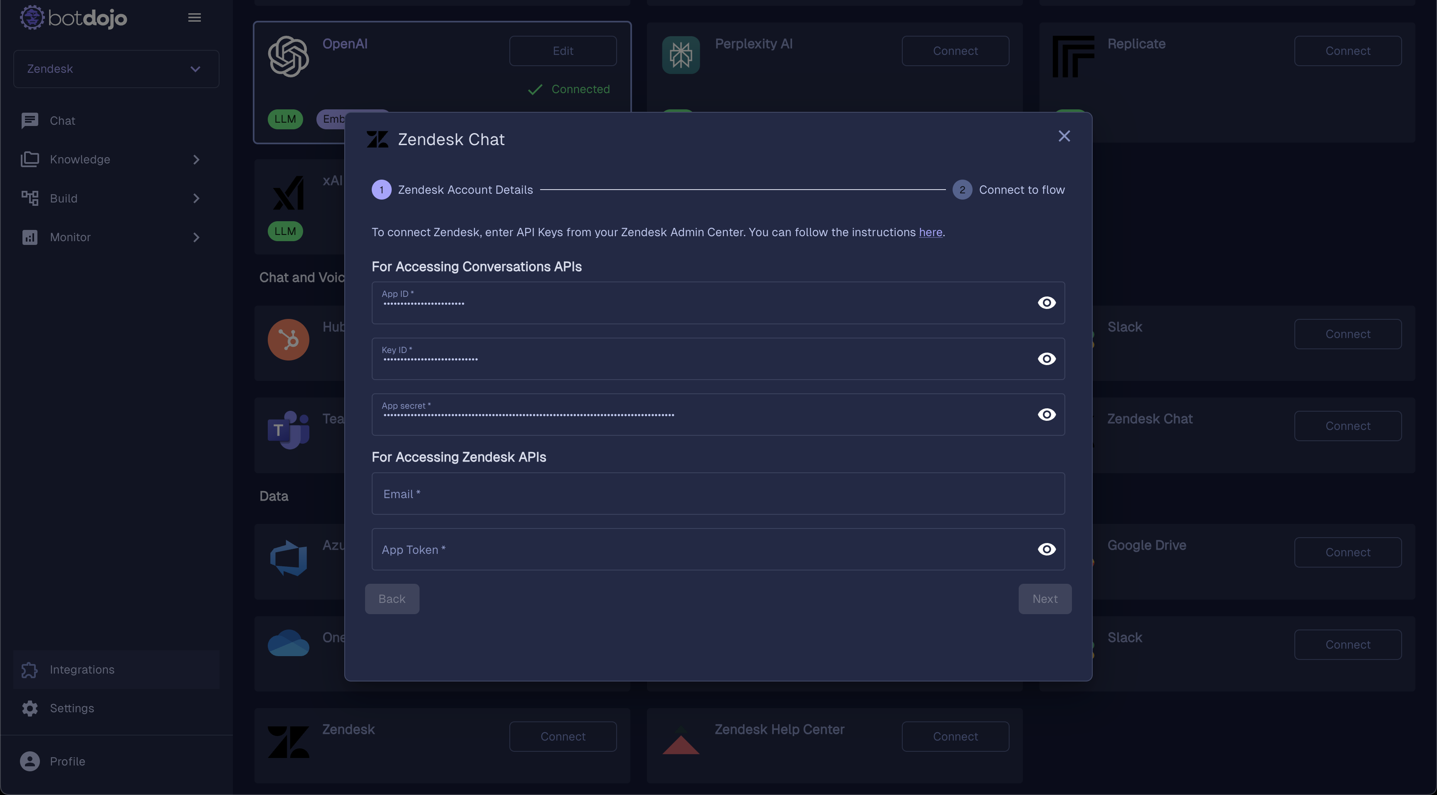The image size is (1437, 795).
Task: Connect the bottom Zendesk integration
Action: point(562,737)
